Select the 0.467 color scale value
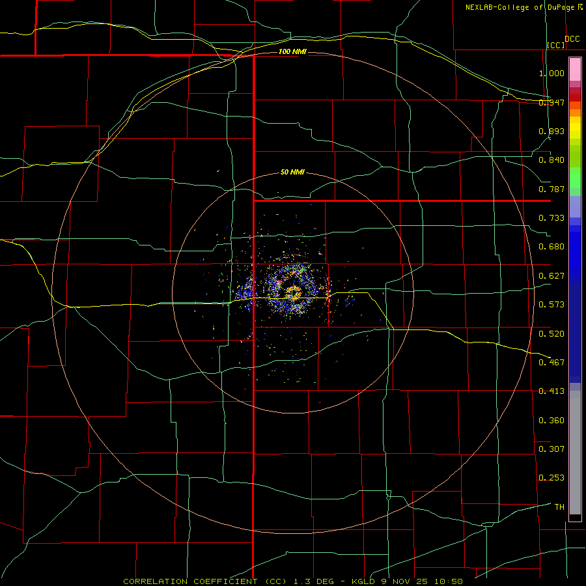The width and height of the screenshot is (586, 586). (x=551, y=362)
